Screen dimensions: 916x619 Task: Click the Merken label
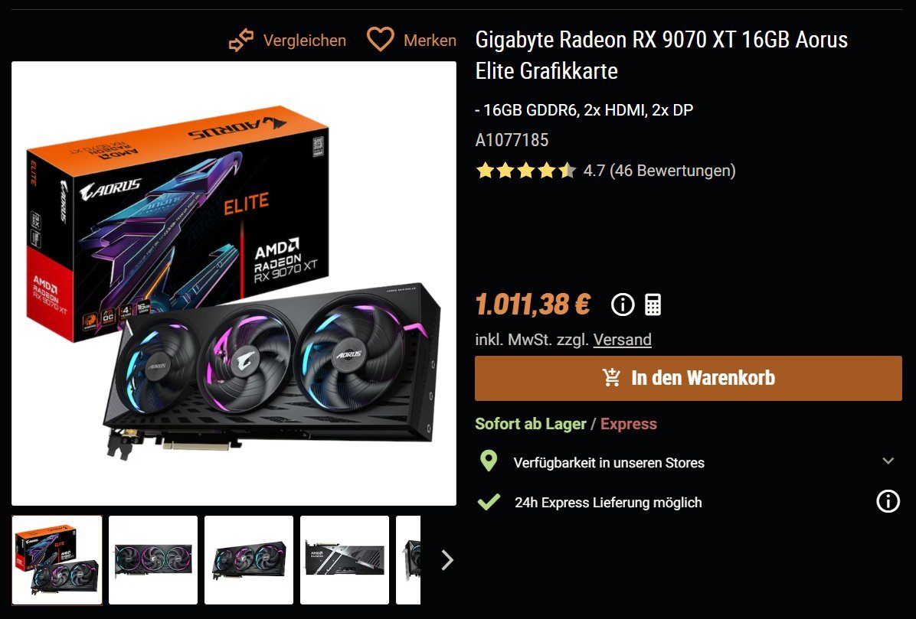pyautogui.click(x=430, y=41)
